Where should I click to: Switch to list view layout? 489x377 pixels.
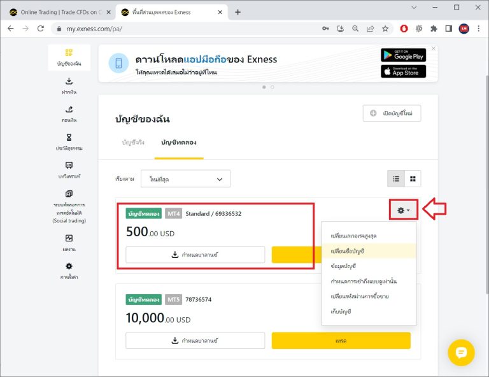point(396,179)
